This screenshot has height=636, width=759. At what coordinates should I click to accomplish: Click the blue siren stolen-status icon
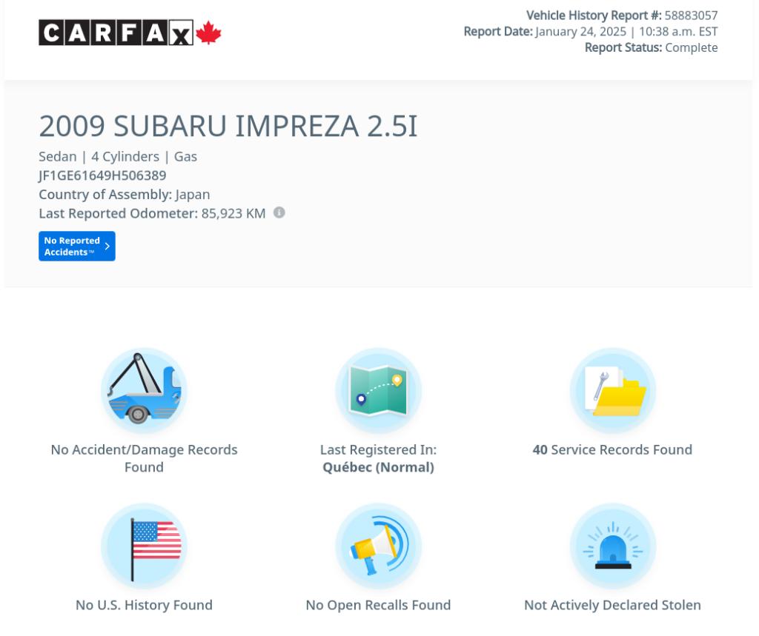pos(613,546)
